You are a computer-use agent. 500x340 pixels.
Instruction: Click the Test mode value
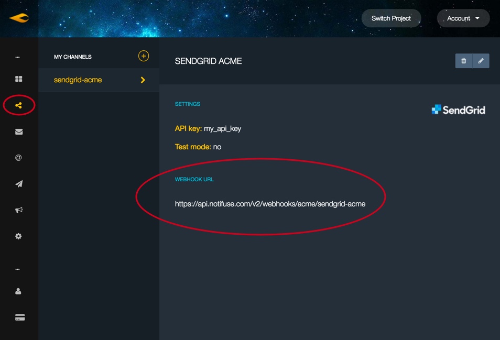tap(217, 147)
